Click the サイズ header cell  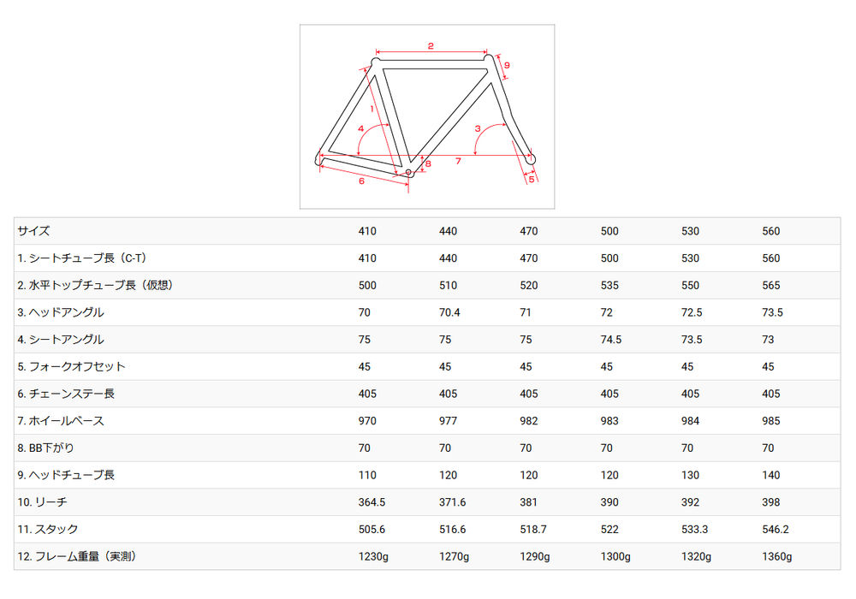pyautogui.click(x=34, y=231)
